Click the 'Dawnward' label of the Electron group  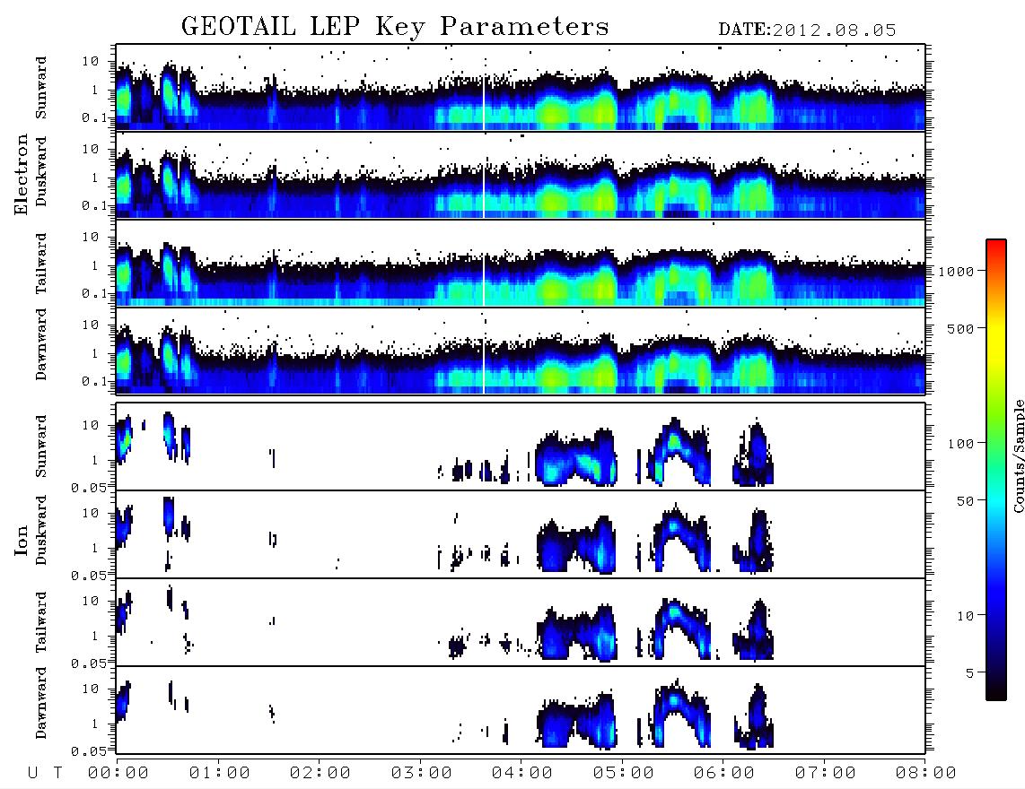pos(41,344)
